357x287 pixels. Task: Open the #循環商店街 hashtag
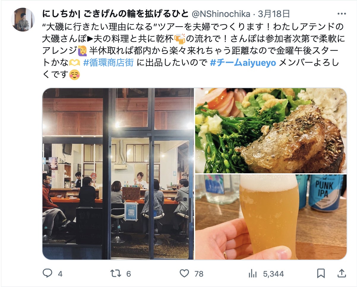tap(108, 63)
